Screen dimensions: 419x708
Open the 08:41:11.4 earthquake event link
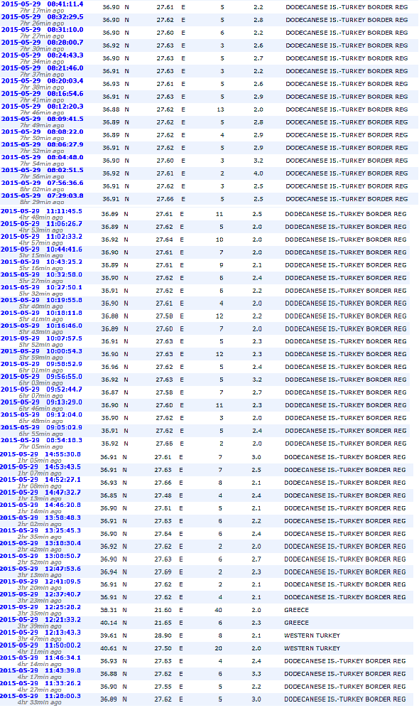[x=43, y=4]
